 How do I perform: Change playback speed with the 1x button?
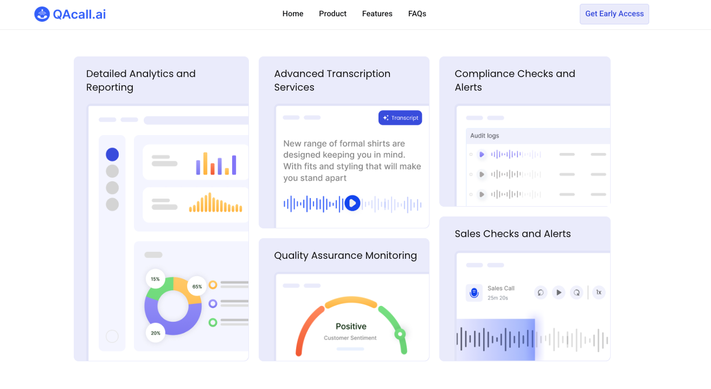(x=599, y=292)
